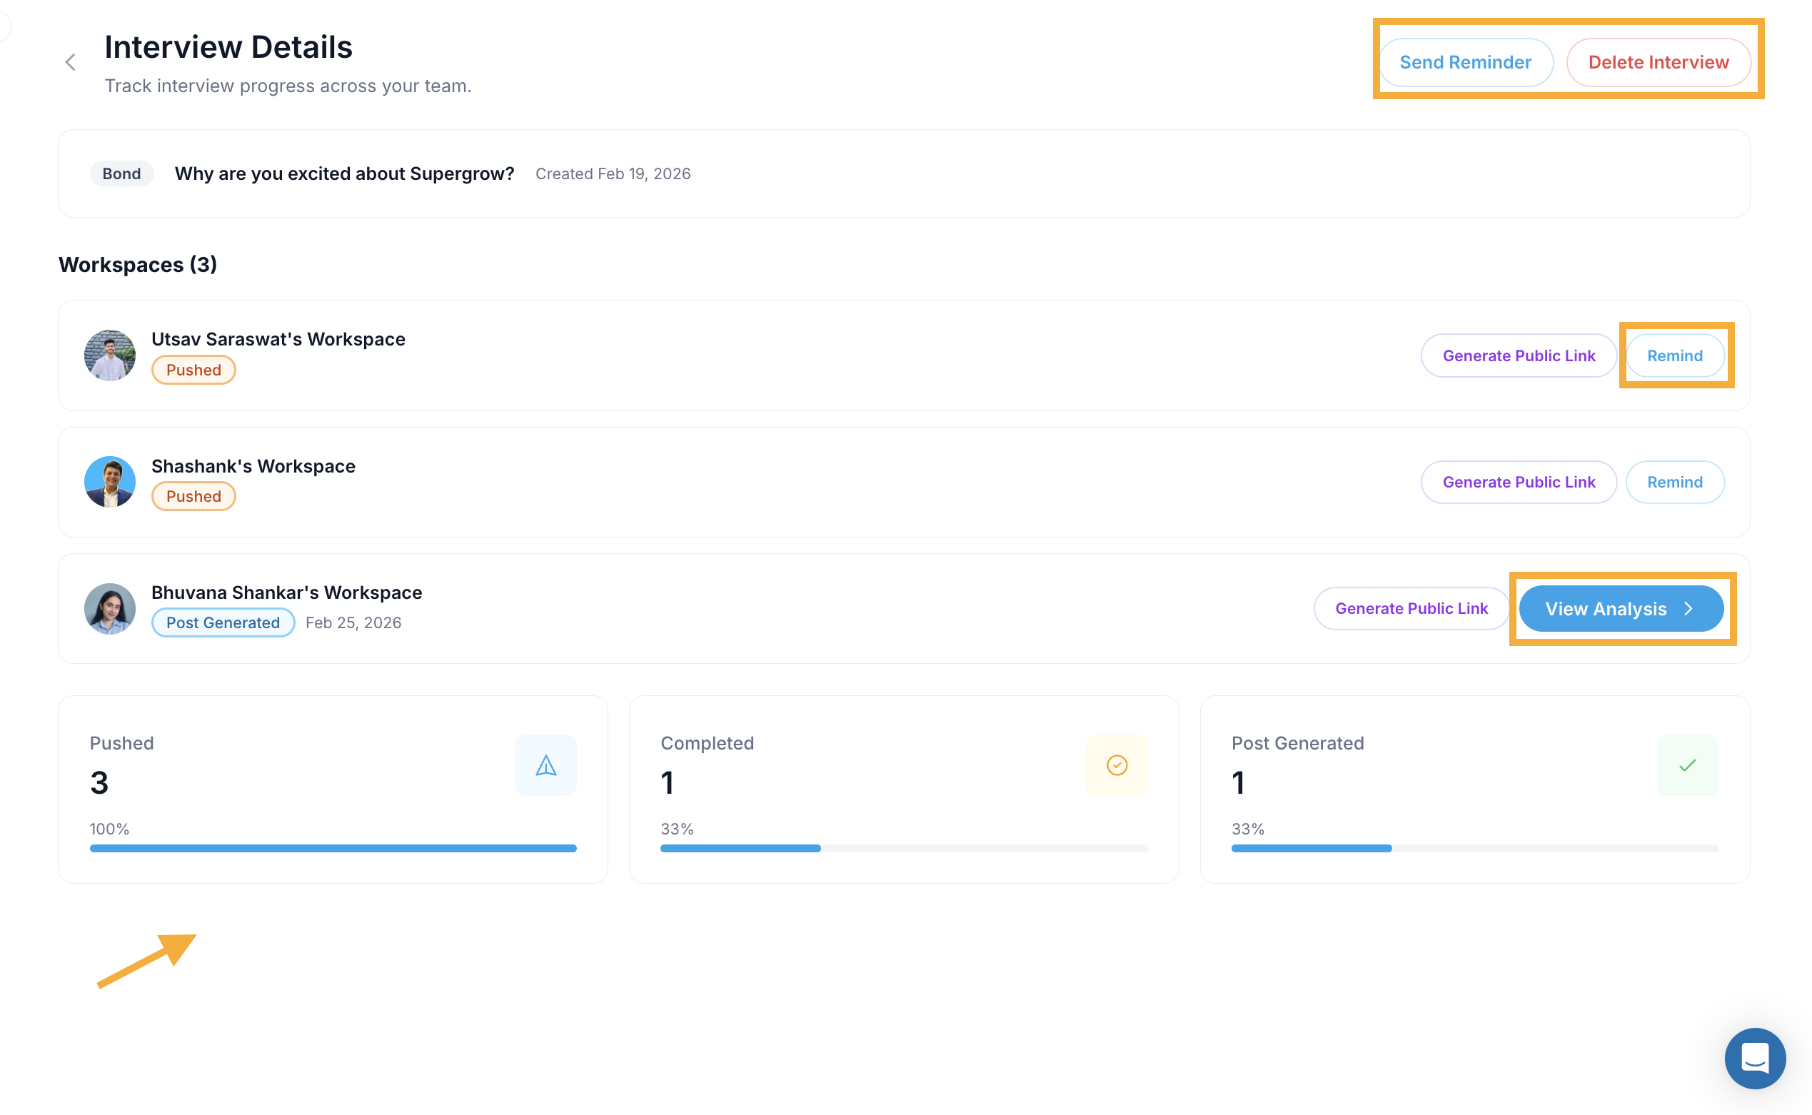Generate public link for Utsav Saraswat's Workspace
Image resolution: width=1812 pixels, height=1115 pixels.
(x=1519, y=355)
